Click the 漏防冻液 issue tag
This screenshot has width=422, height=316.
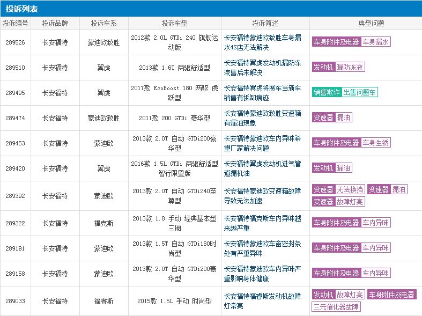pos(350,67)
